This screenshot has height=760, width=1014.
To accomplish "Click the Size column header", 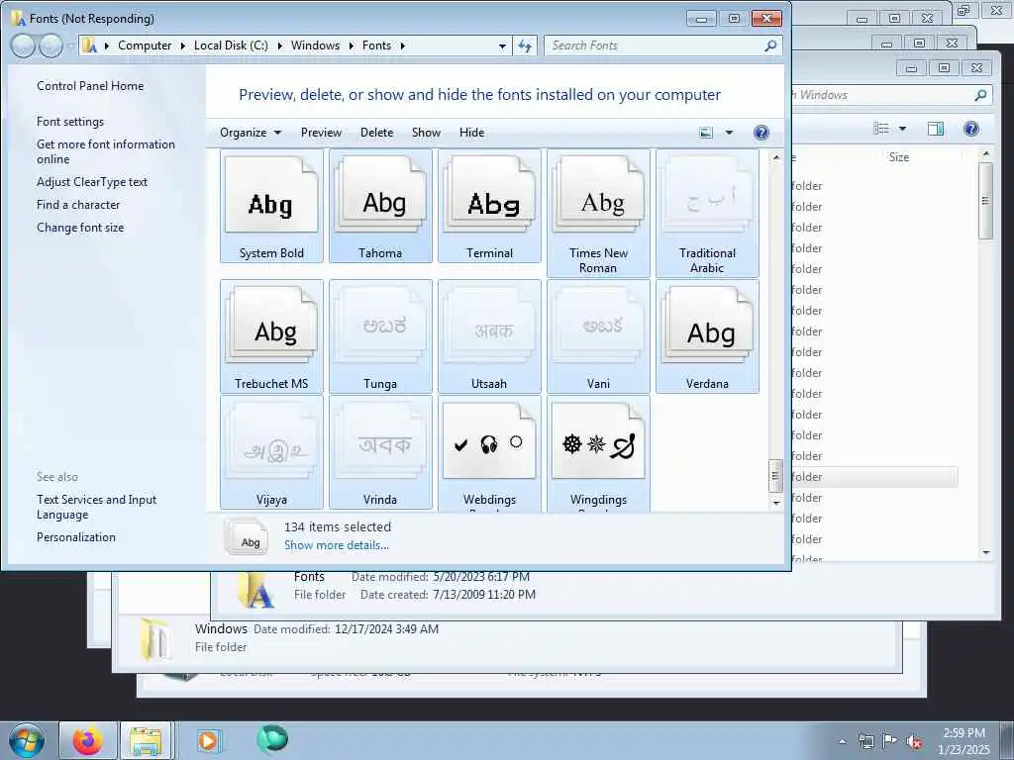I will [x=899, y=157].
